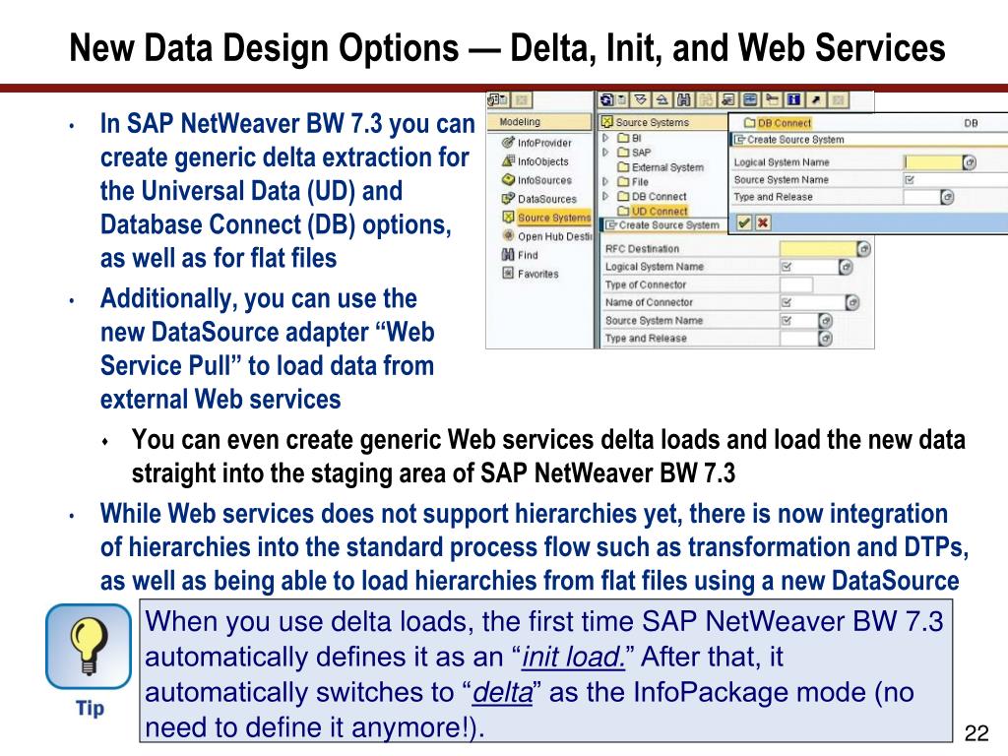Click the BI folder icon
The height and width of the screenshot is (756, 1008).
click(623, 138)
